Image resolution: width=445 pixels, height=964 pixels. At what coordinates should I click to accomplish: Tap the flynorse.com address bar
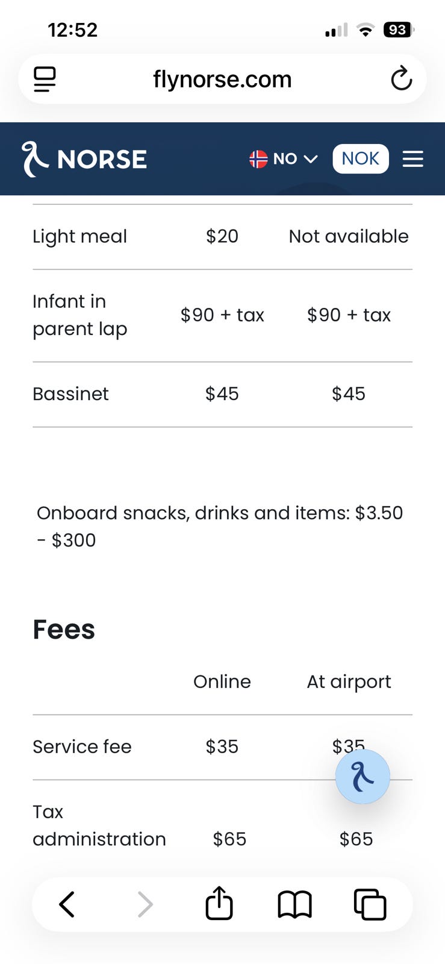click(222, 79)
